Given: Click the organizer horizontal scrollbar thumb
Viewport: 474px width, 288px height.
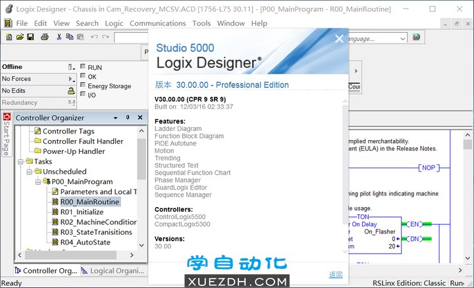Looking at the screenshot, I should (x=70, y=255).
